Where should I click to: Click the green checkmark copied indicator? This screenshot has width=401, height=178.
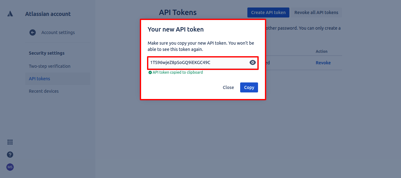pos(150,72)
